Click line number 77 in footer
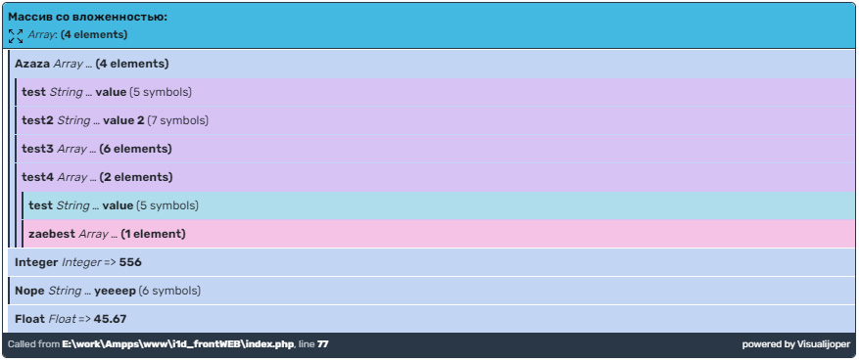This screenshot has height=362, width=859. 322,344
